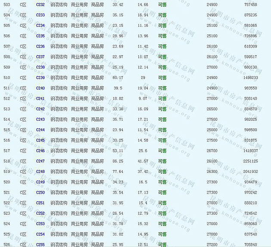Select the C254 unit link
The height and width of the screenshot is (247, 271).
coord(40,234)
